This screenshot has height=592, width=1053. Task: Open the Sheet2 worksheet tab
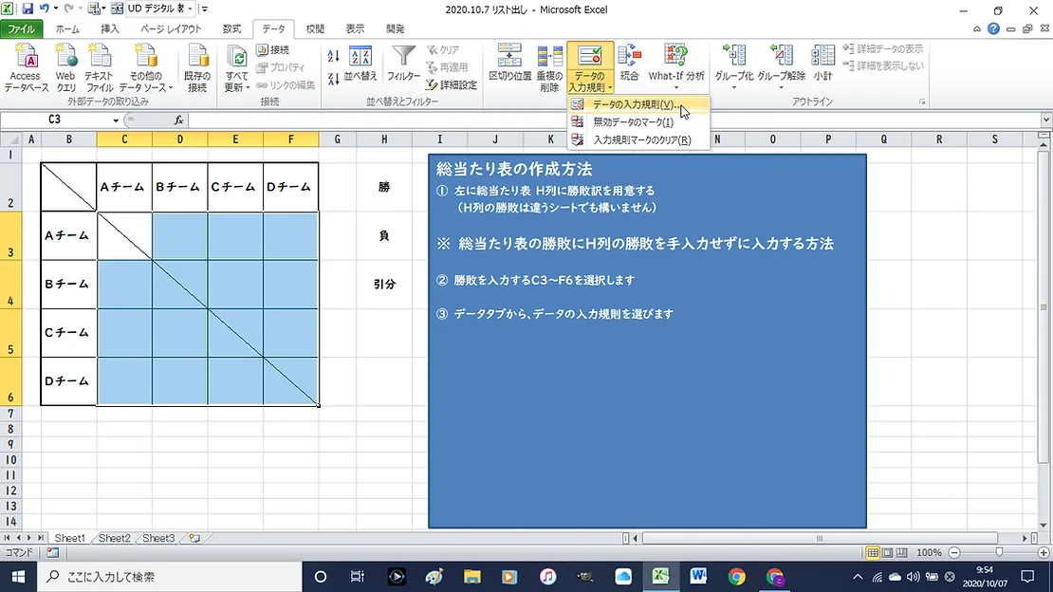point(115,538)
